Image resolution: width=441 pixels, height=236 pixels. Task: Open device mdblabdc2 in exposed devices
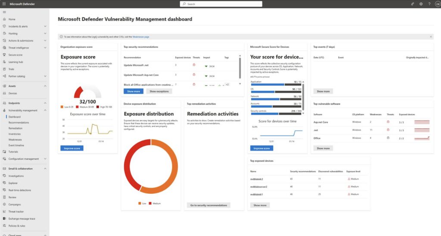pos(257,179)
